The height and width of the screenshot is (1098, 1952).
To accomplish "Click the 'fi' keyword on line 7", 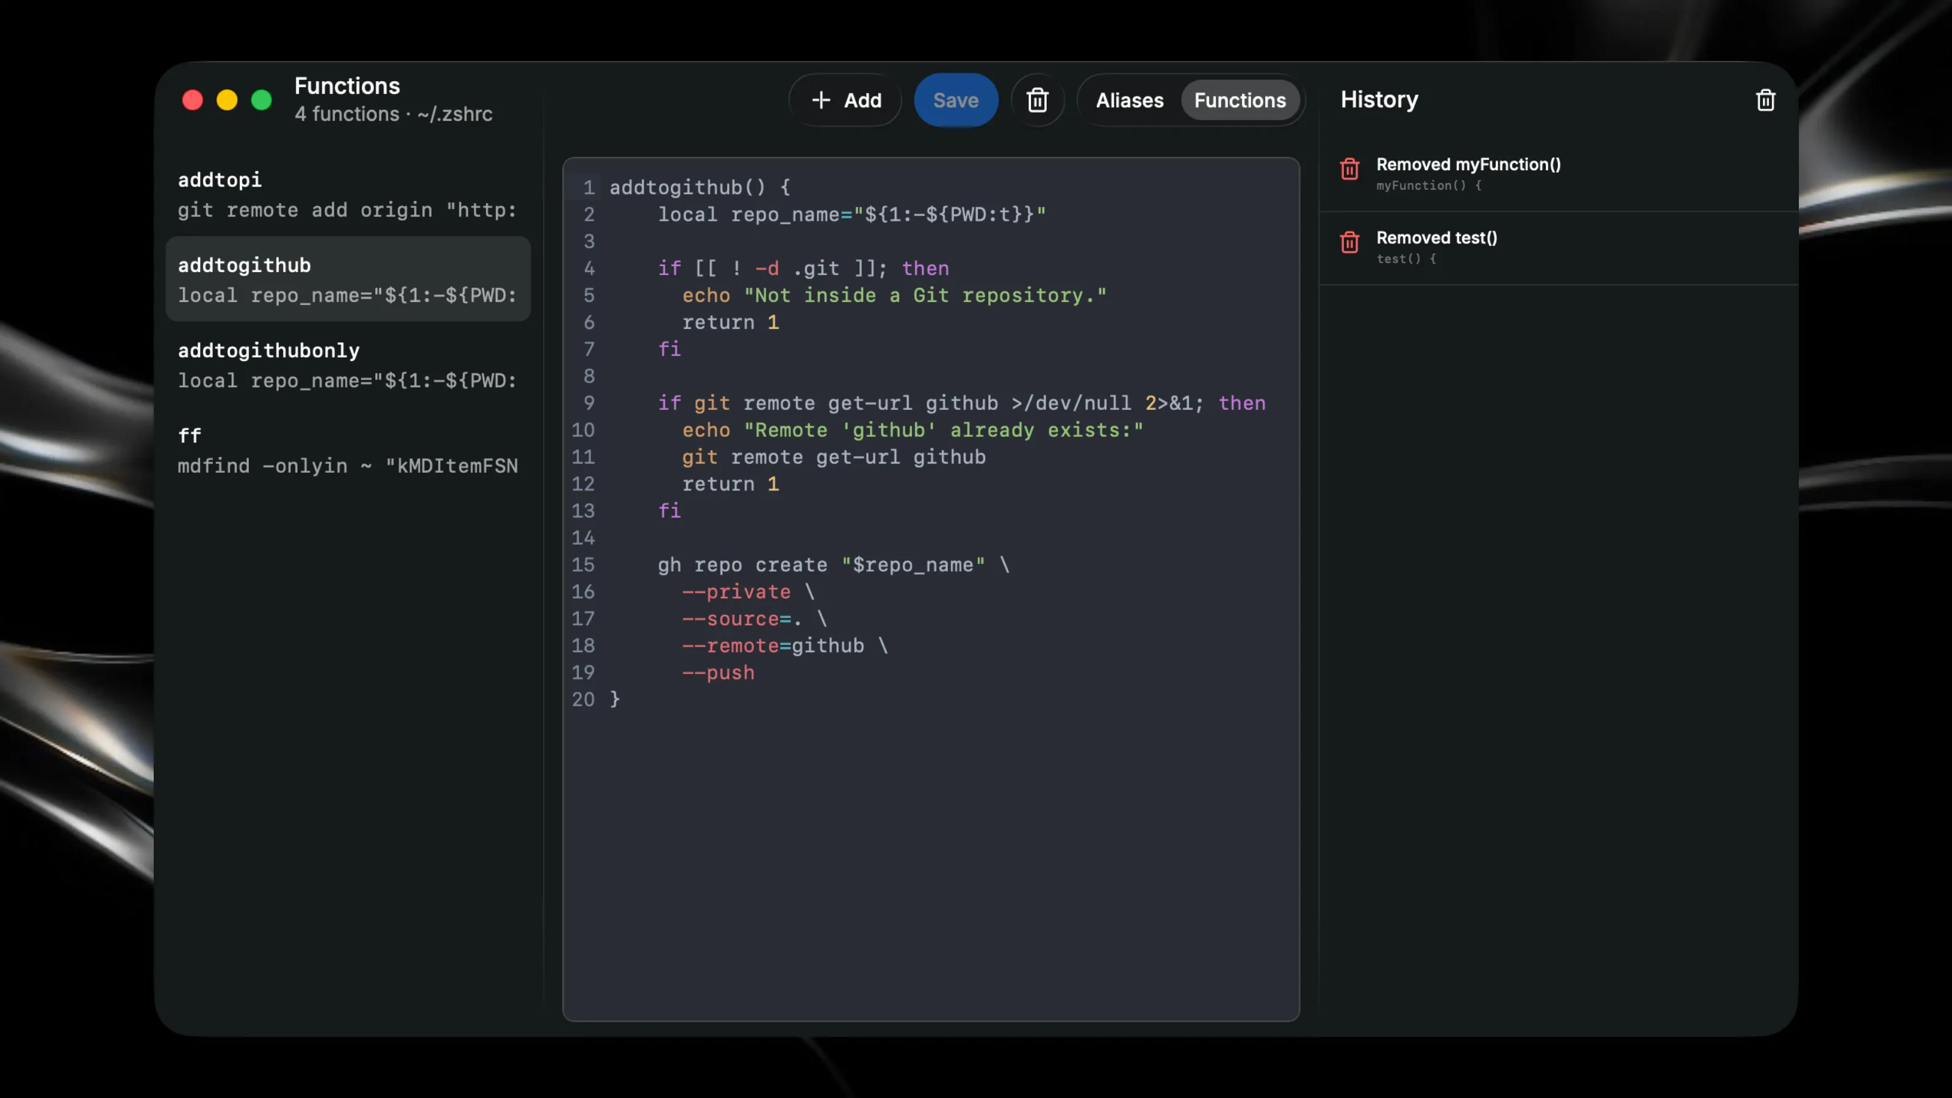I will coord(669,348).
